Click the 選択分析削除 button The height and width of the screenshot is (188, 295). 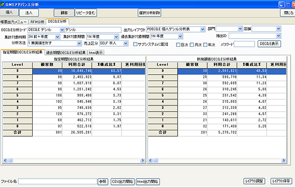150,13
